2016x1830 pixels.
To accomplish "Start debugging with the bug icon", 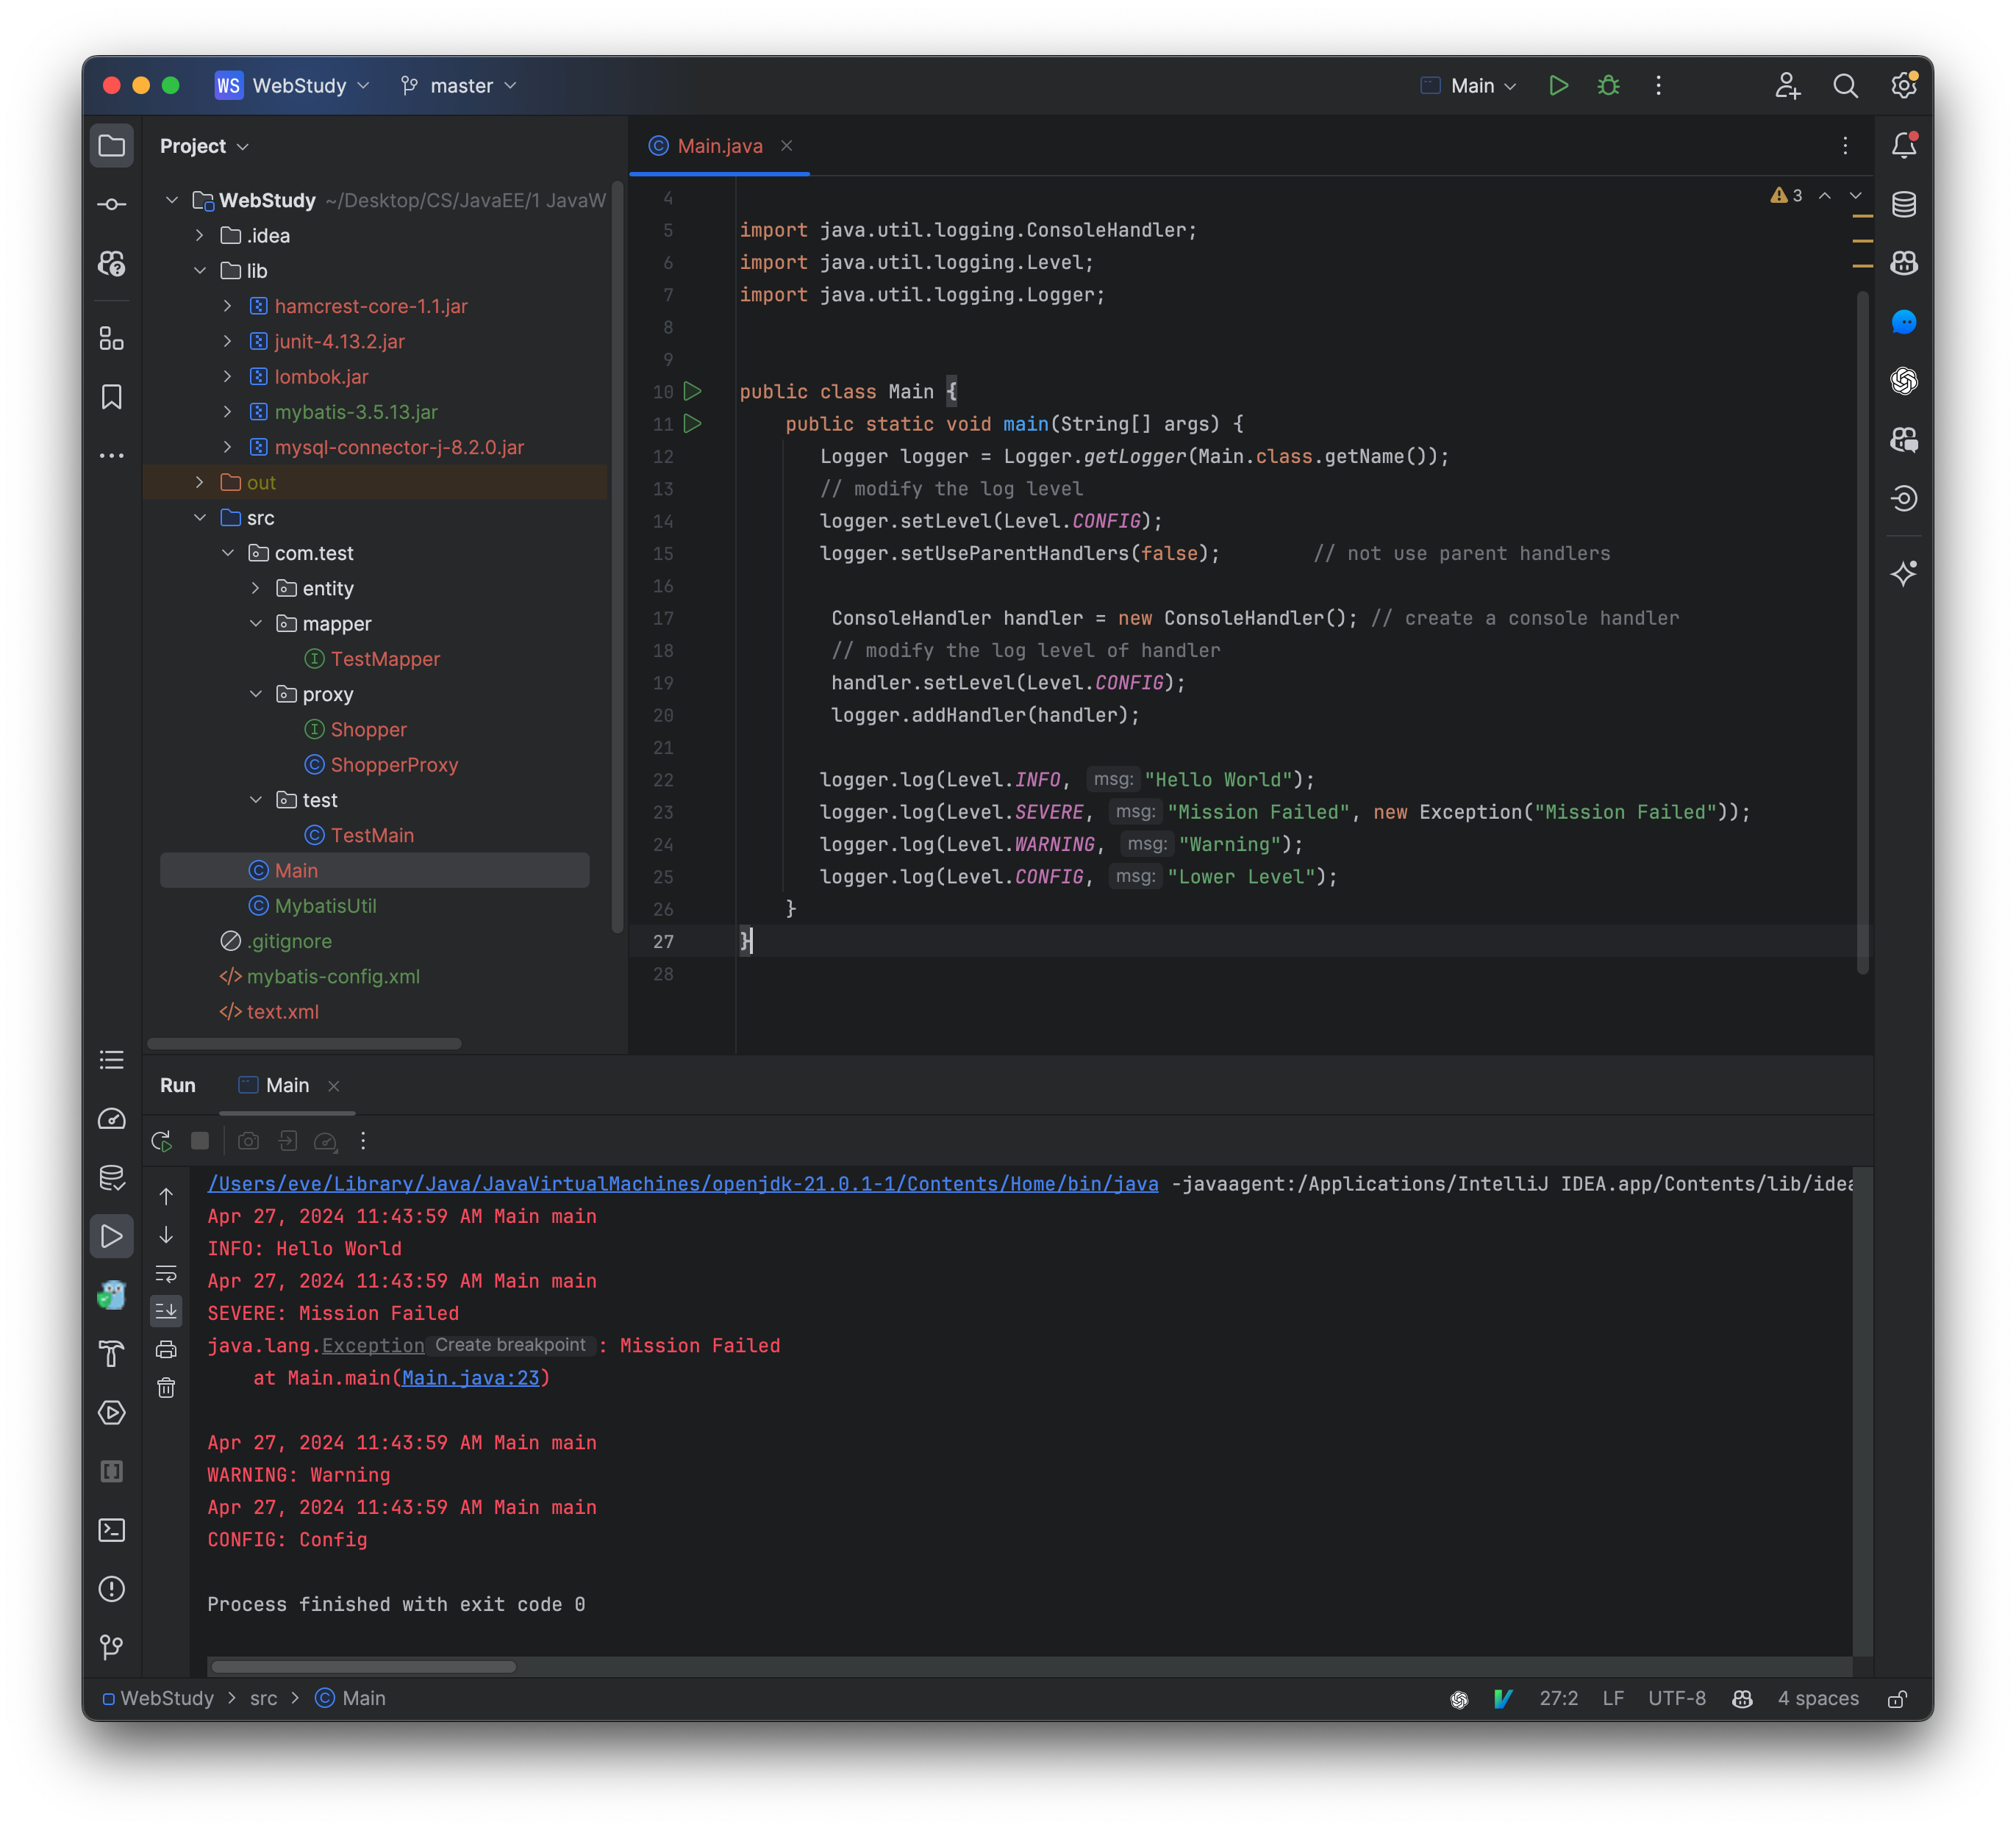I will click(1607, 86).
